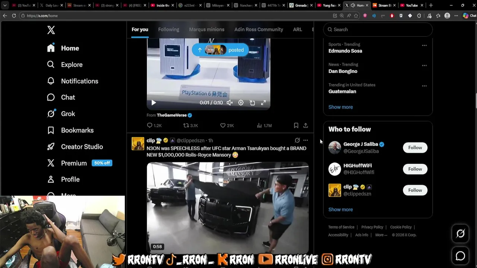Like the post with 21K likes

pyautogui.click(x=227, y=125)
